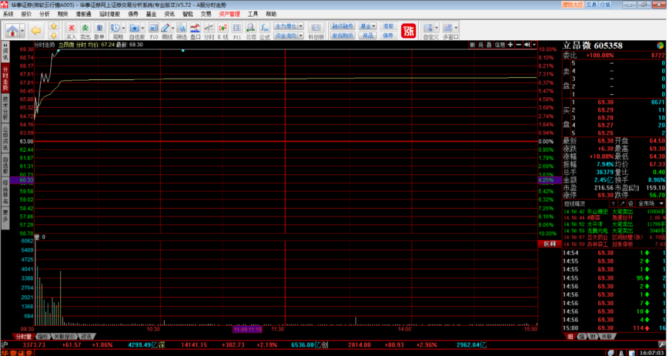Open the F11 data grid icon
669x356 pixels.
(x=237, y=28)
